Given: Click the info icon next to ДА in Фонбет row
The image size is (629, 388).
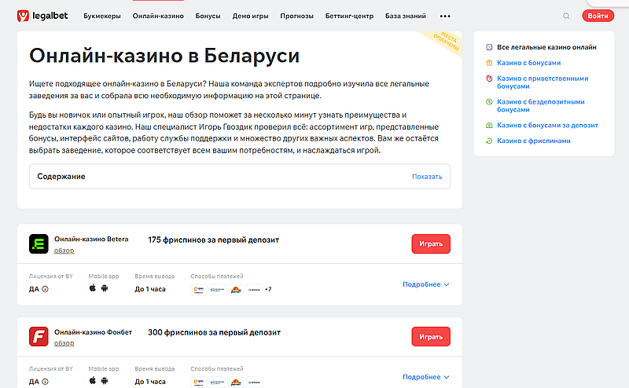Looking at the screenshot, I should (x=46, y=382).
